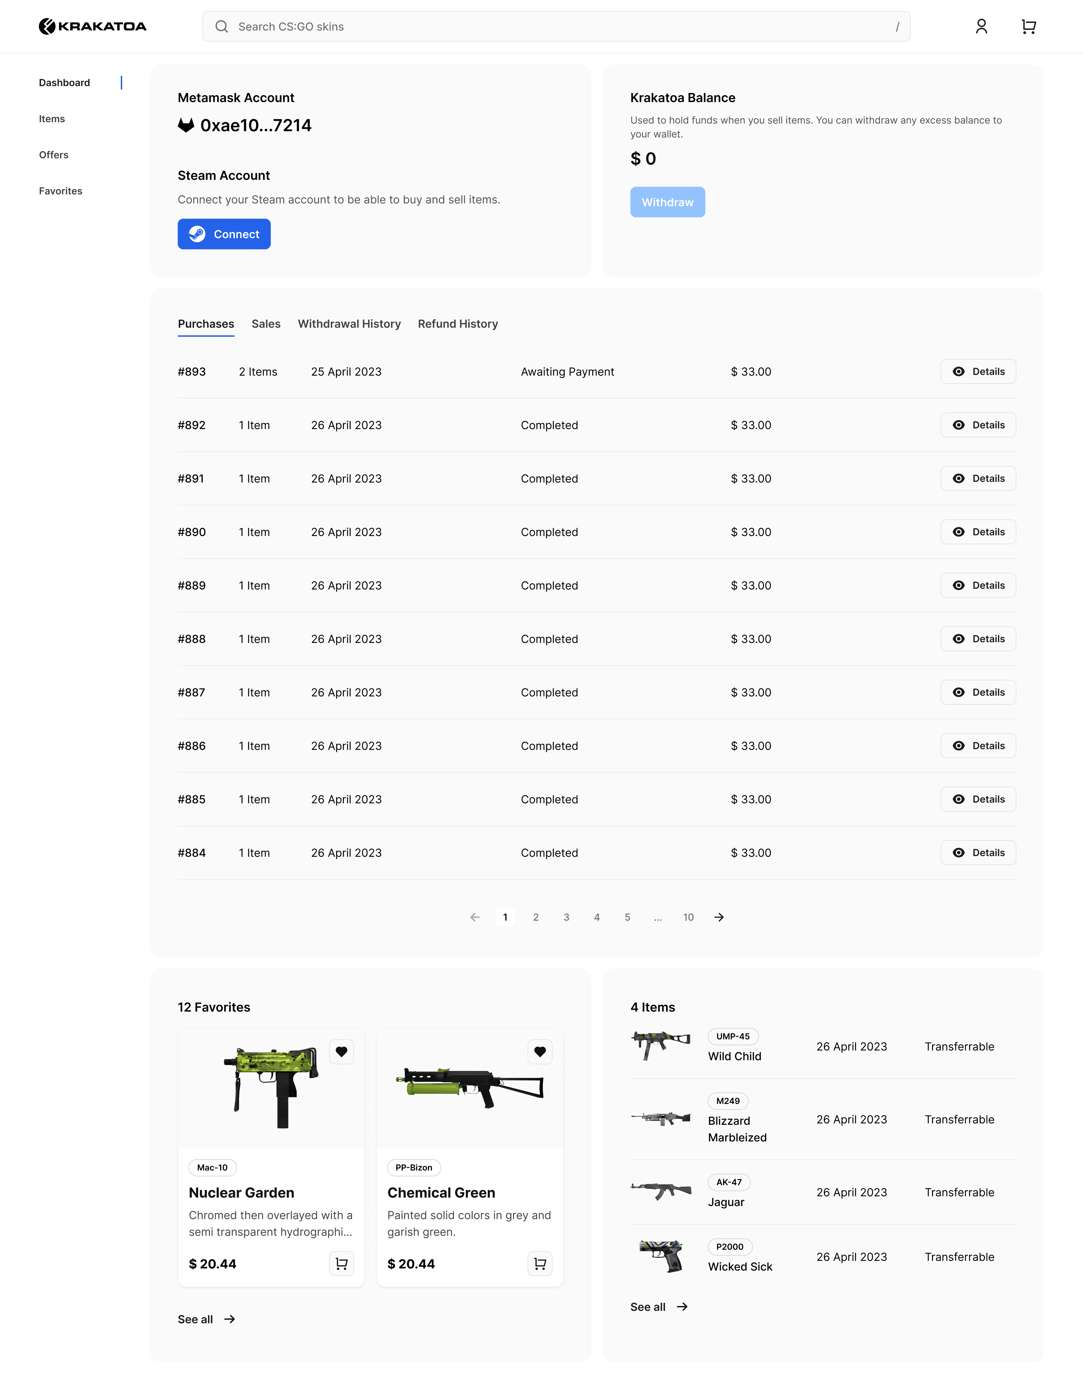Screen dimensions: 1083x1390
Task: Jump to page 10 of purchases
Action: click(x=688, y=917)
